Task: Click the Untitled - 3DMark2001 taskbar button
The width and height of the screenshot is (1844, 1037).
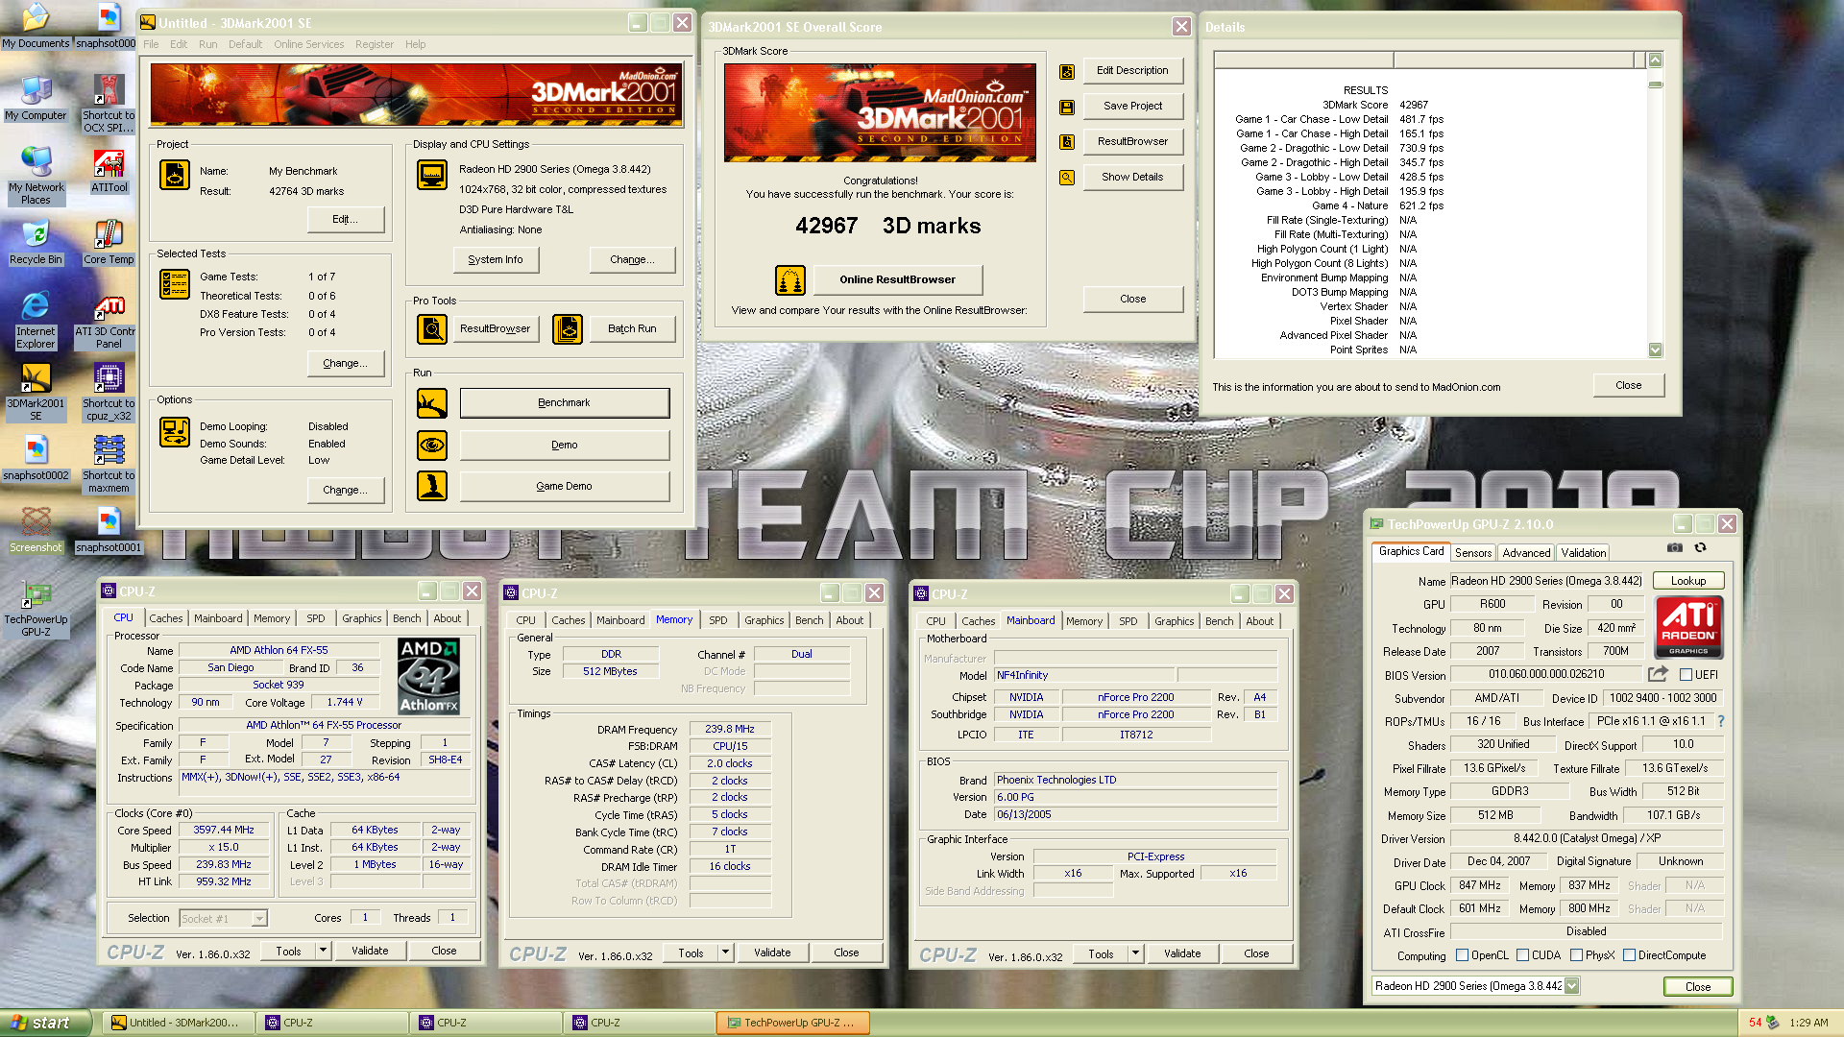Action: tap(178, 1024)
